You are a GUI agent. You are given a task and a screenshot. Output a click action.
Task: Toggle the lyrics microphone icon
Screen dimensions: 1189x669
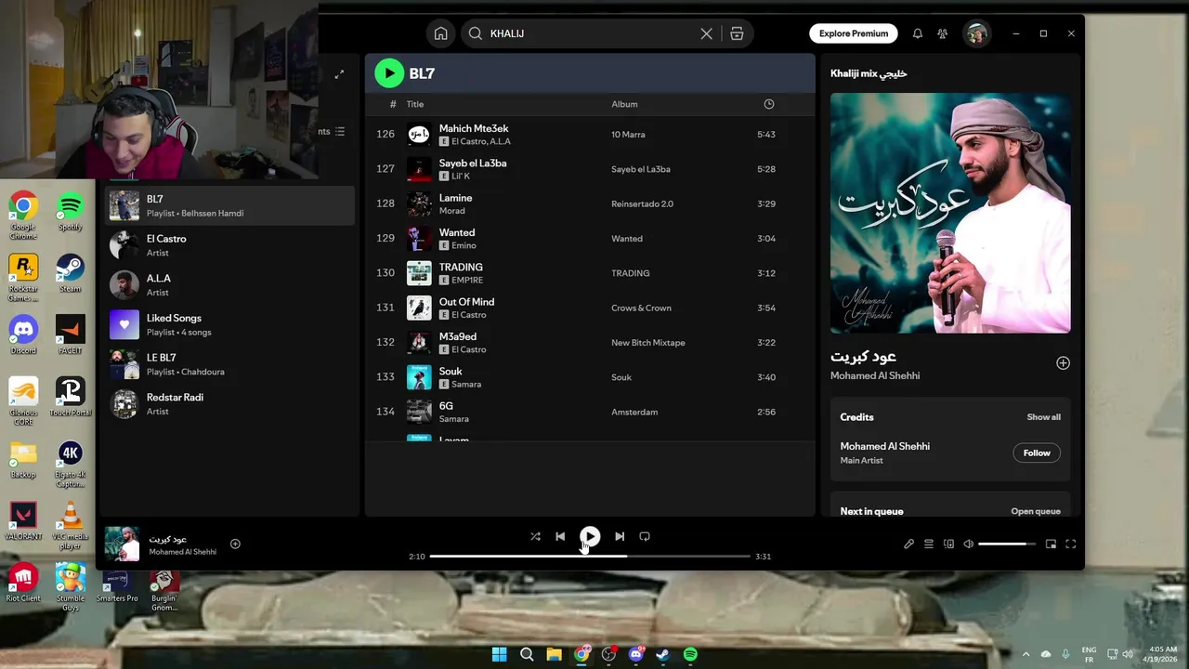[908, 544]
